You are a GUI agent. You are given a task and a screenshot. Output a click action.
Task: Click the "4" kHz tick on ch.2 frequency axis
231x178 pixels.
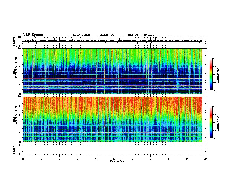[20, 124]
